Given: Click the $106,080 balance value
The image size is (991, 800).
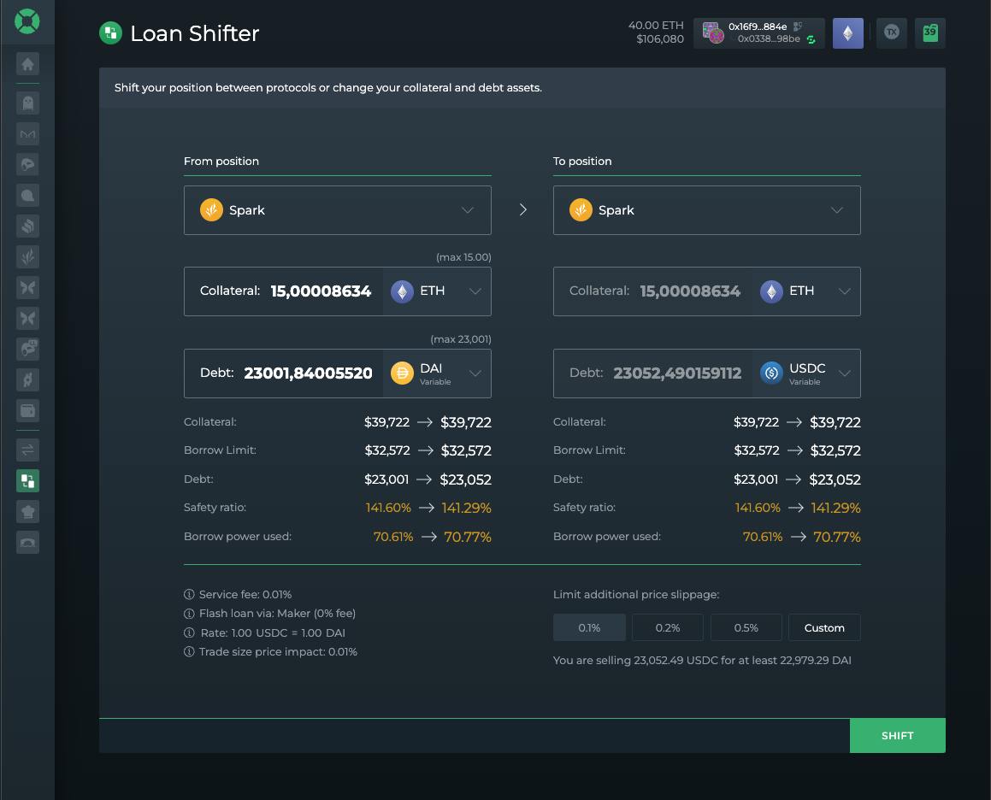Looking at the screenshot, I should pyautogui.click(x=660, y=39).
